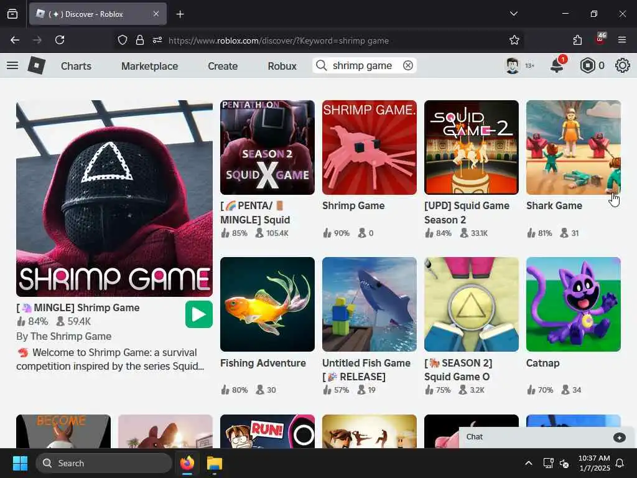Open the RUN! game thumbnail at bottom
The height and width of the screenshot is (478, 637).
267,431
